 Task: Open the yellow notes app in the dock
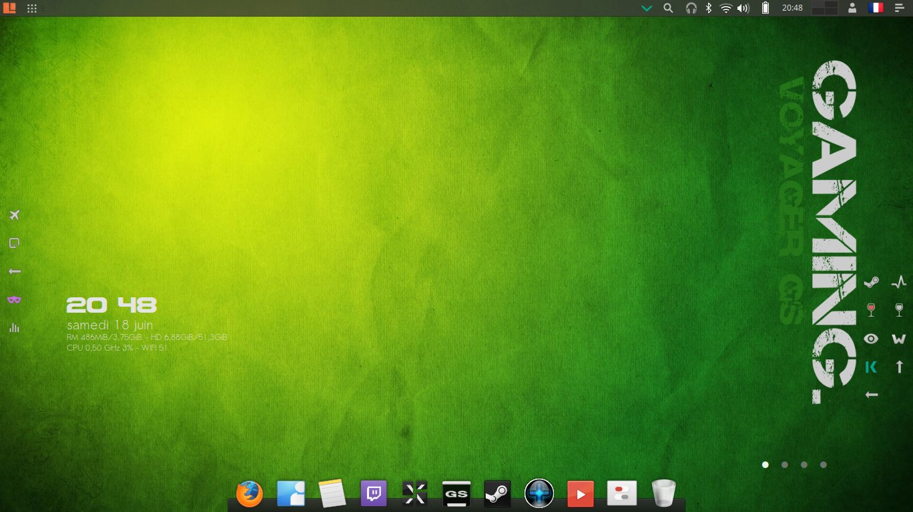click(x=332, y=494)
